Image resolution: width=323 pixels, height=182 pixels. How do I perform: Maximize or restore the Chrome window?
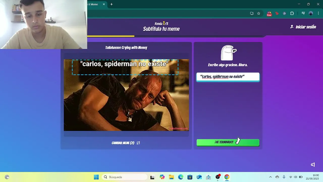308,4
